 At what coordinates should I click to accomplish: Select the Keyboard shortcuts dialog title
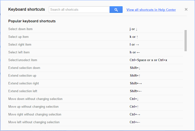click(x=27, y=10)
